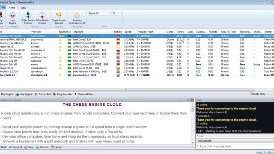Open Check Ducats Account
The width and height of the screenshot is (274, 154).
tap(59, 18)
